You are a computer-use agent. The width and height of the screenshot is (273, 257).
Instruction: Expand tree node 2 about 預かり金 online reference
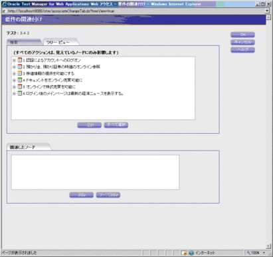pyautogui.click(x=14, y=67)
